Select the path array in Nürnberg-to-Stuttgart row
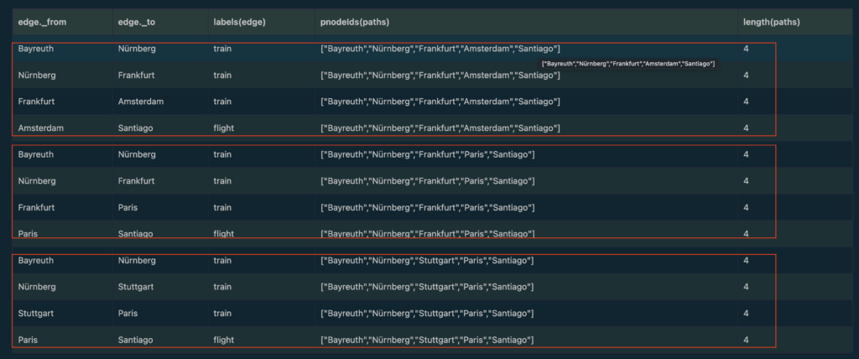 [x=427, y=287]
